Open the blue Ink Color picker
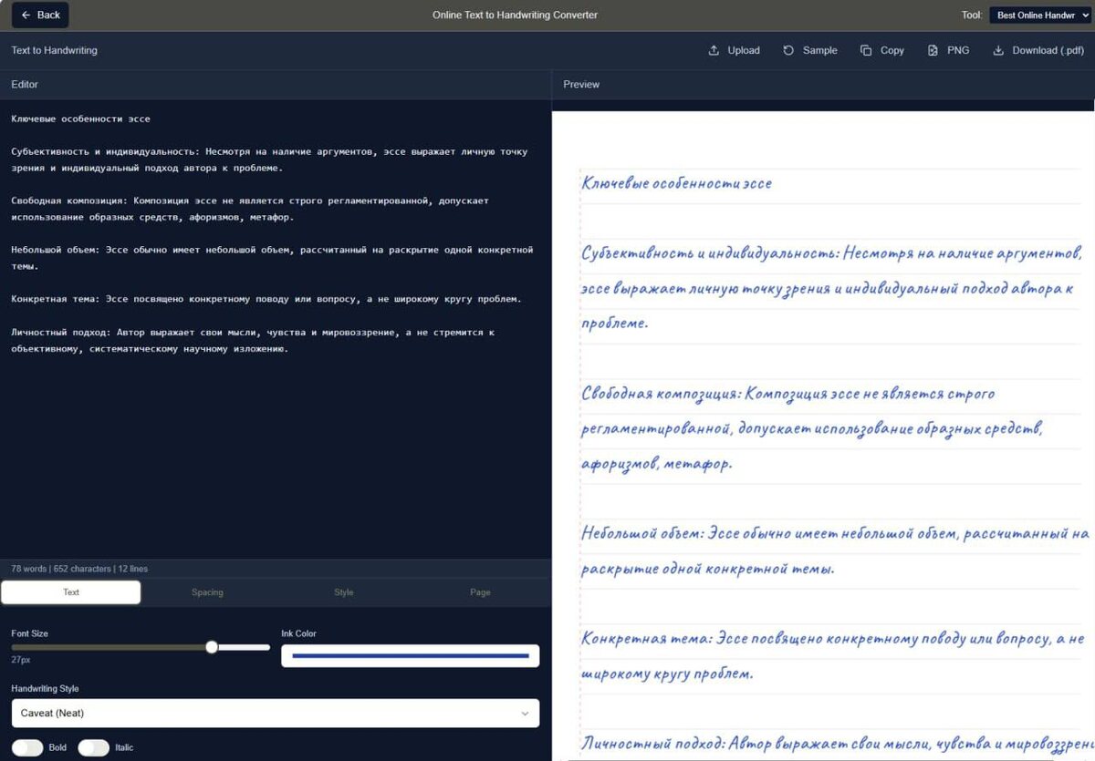Viewport: 1095px width, 761px height. 410,656
